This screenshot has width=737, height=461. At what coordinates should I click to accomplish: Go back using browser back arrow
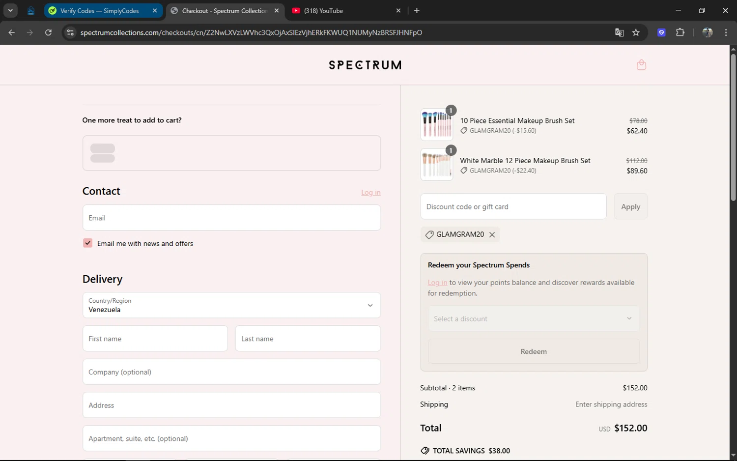12,32
